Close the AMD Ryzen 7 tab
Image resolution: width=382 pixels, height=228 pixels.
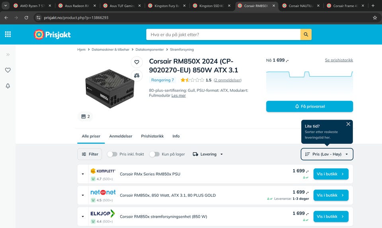click(50, 6)
